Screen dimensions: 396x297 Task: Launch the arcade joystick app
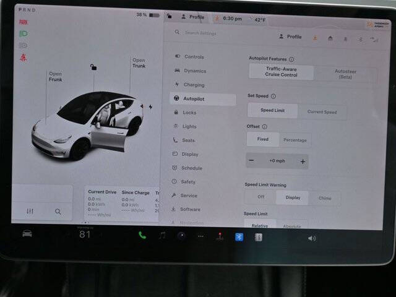220,236
